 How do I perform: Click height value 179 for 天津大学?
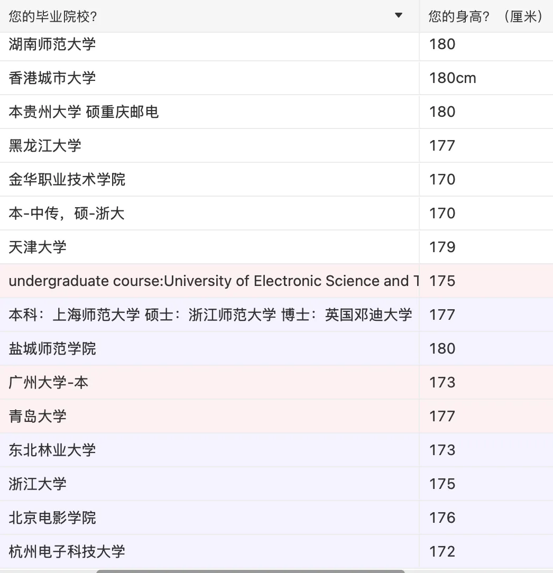point(443,247)
